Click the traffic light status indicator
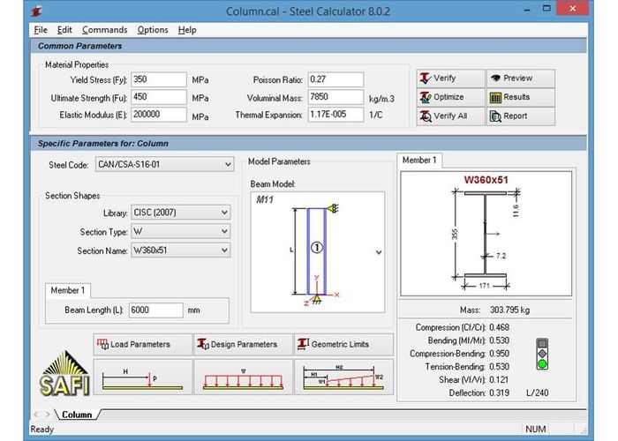The image size is (618, 441). click(x=542, y=354)
